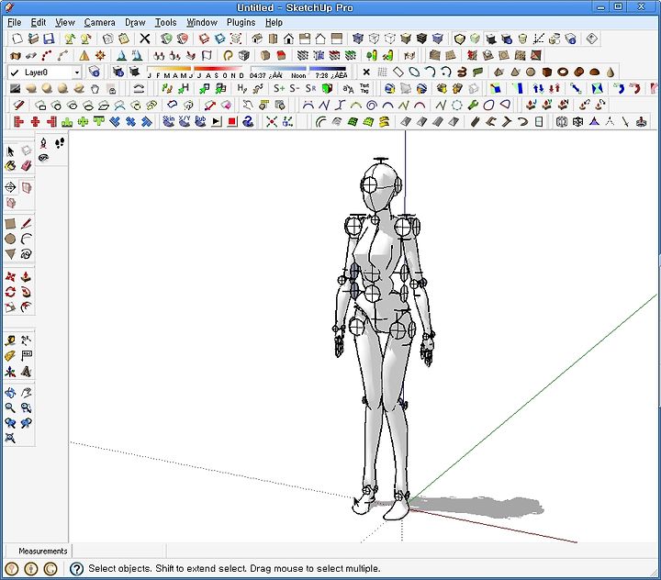The height and width of the screenshot is (580, 661).
Task: Switch to Front view house icon
Action: point(289,39)
